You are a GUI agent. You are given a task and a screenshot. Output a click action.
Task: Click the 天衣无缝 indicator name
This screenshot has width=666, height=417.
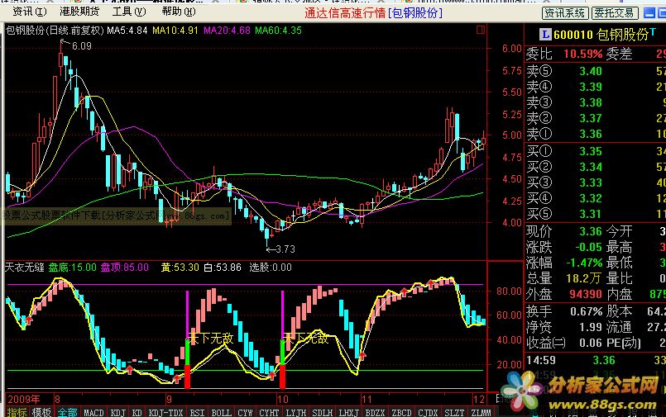[x=25, y=268]
